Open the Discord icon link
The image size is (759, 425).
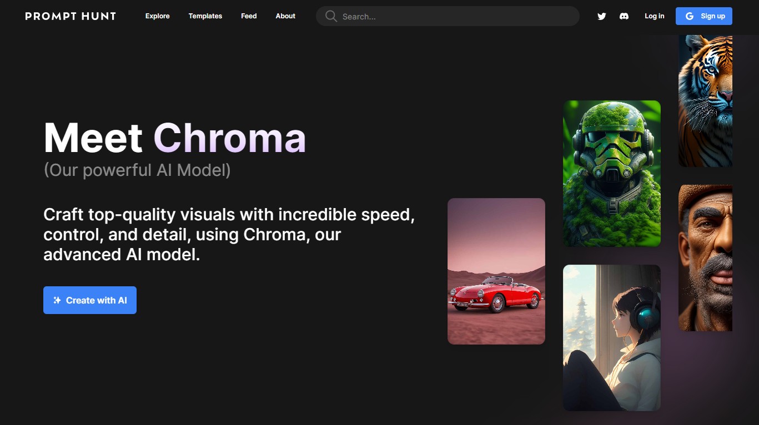(x=624, y=16)
